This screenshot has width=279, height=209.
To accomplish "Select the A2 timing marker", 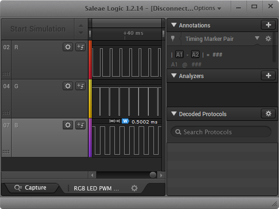I will click(x=195, y=55).
